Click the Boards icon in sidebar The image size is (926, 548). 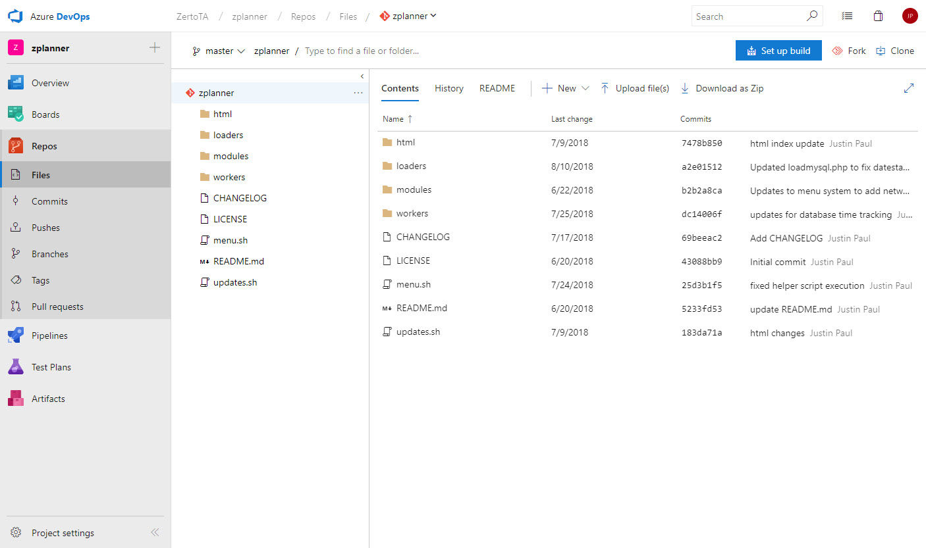(16, 114)
